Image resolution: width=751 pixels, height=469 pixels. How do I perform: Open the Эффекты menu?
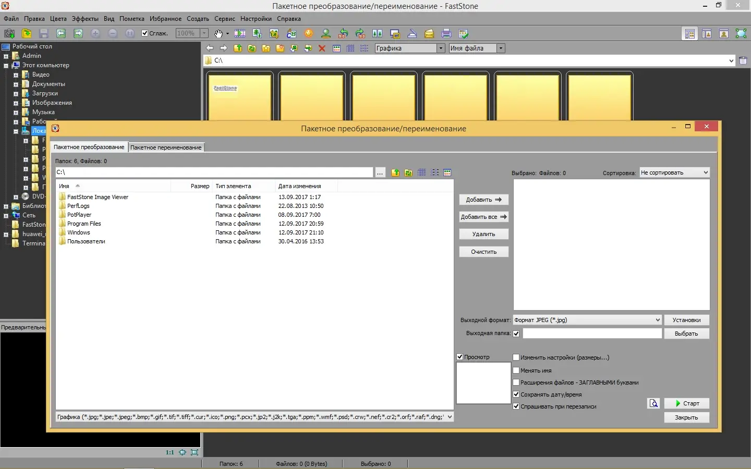pos(85,19)
